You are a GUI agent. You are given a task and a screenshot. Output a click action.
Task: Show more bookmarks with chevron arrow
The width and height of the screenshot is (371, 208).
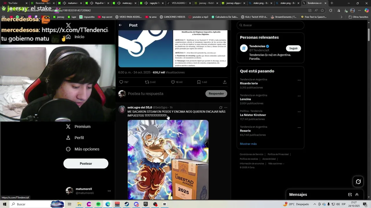[x=341, y=17]
